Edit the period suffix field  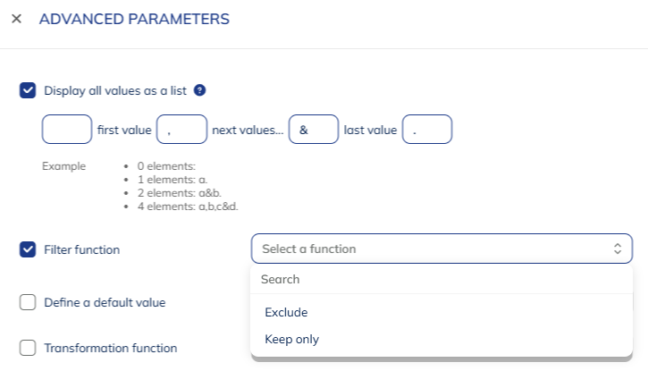pos(427,130)
